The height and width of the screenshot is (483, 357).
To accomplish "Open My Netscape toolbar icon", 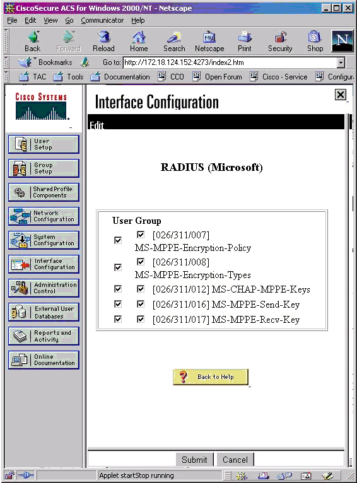I will 209,41.
